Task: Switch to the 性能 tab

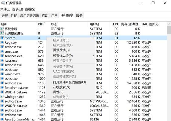Action: coord(14,15)
